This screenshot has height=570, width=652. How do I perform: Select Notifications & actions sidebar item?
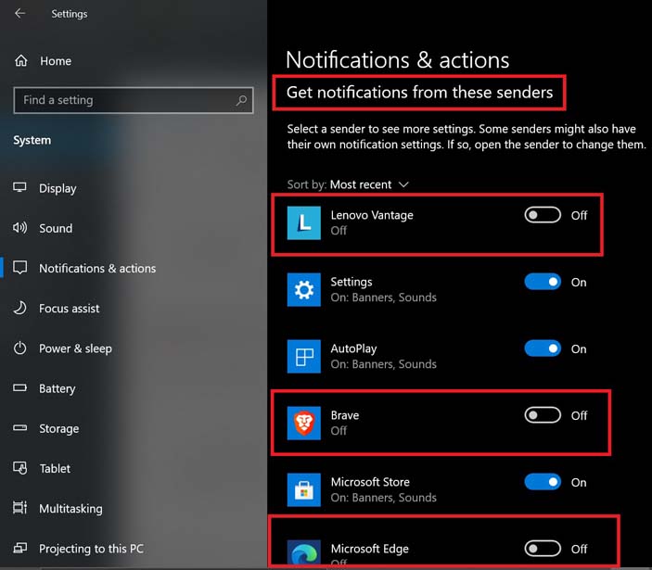coord(97,269)
